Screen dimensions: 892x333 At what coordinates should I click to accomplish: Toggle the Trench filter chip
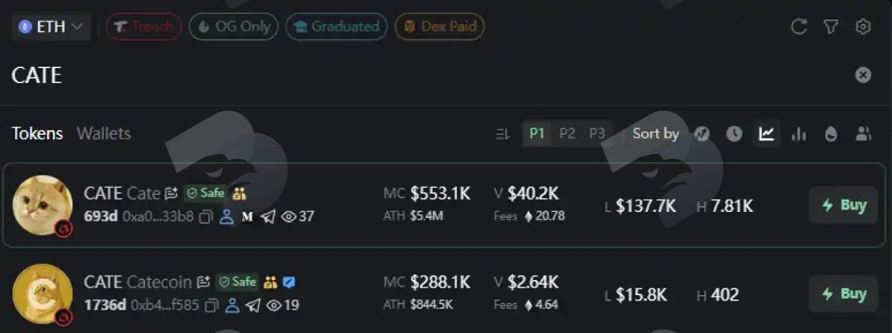(144, 27)
